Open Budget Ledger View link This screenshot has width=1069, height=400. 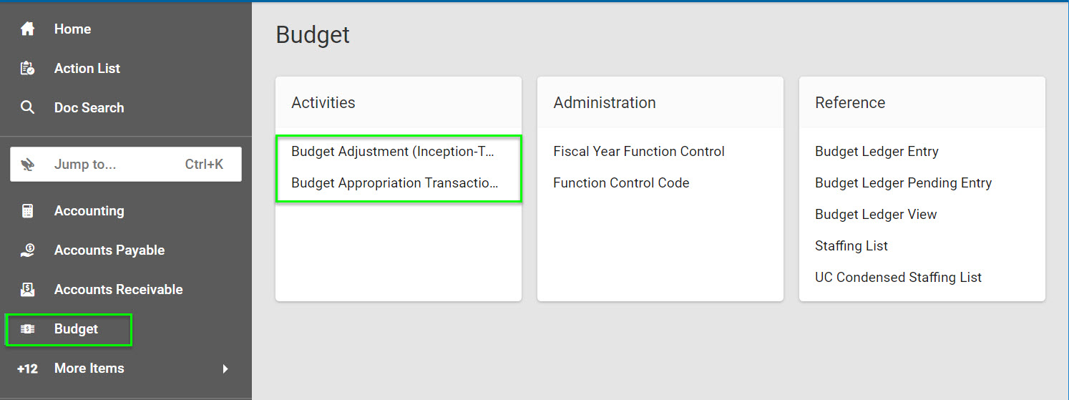click(x=876, y=215)
